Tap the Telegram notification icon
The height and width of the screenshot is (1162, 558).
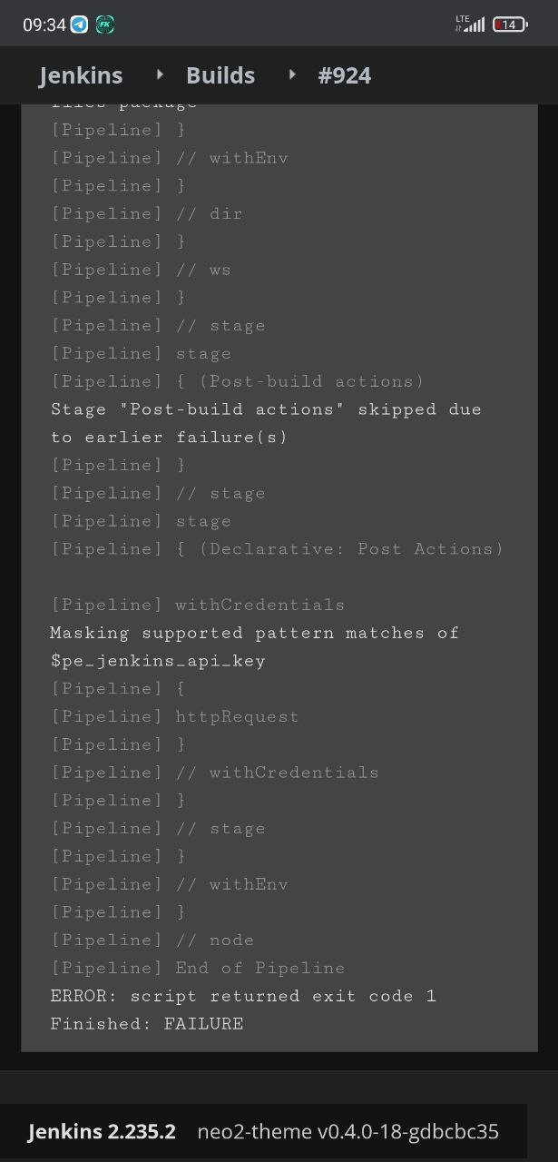[80, 25]
